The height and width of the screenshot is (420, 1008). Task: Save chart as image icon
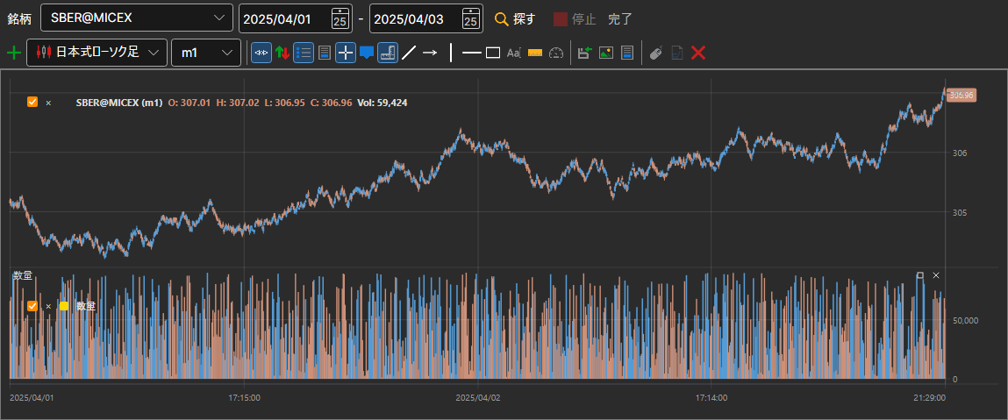tap(605, 53)
